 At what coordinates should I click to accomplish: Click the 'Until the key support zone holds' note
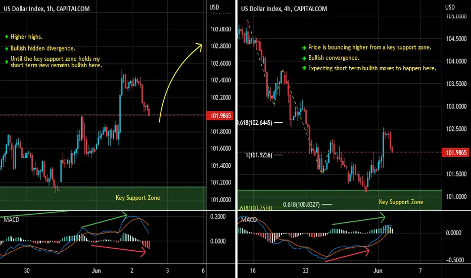tap(56, 62)
